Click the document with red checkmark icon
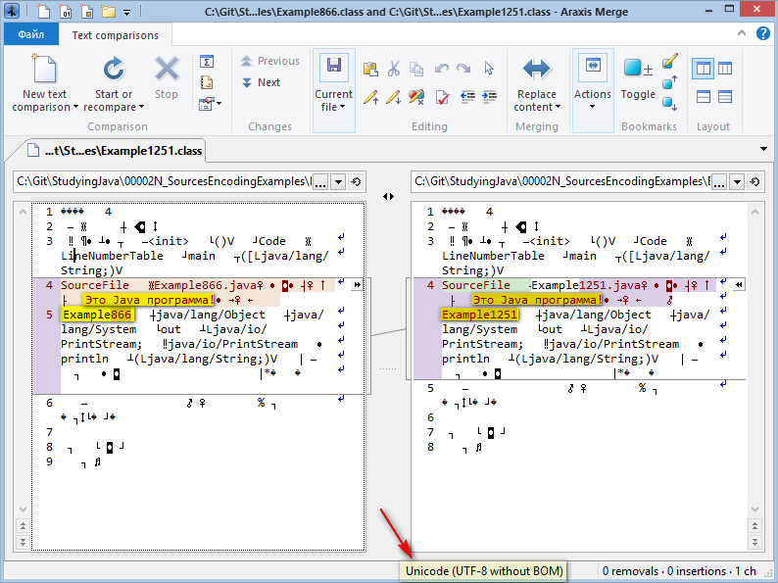The width and height of the screenshot is (778, 583). click(x=442, y=97)
